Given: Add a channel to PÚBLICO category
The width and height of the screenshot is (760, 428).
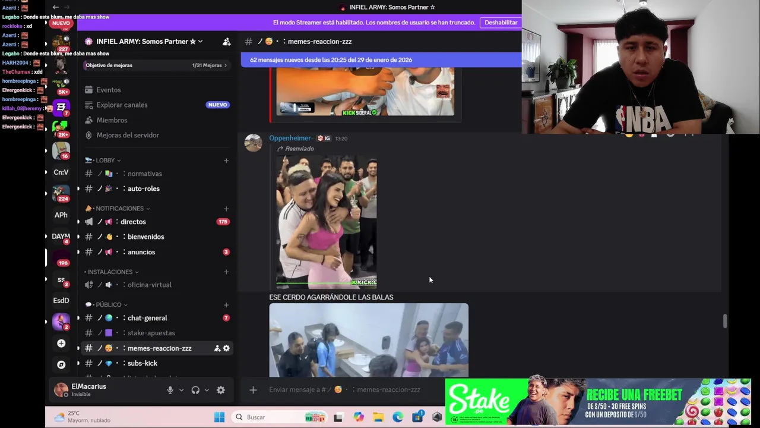Looking at the screenshot, I should pyautogui.click(x=226, y=304).
